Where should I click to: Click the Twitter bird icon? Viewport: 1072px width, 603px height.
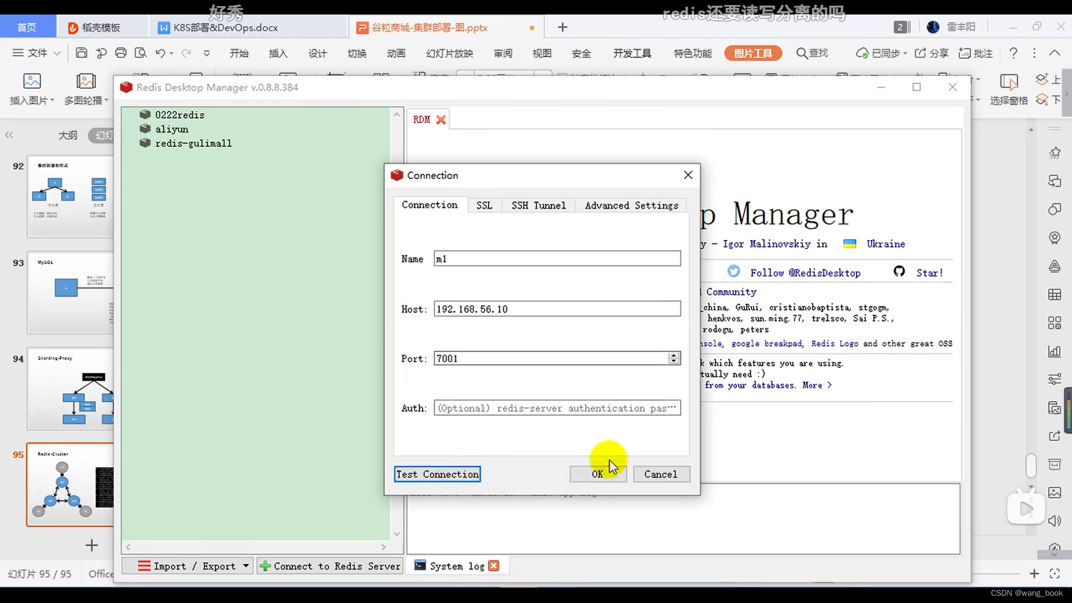click(x=734, y=271)
